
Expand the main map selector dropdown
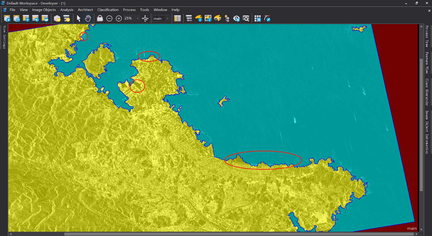(x=167, y=18)
